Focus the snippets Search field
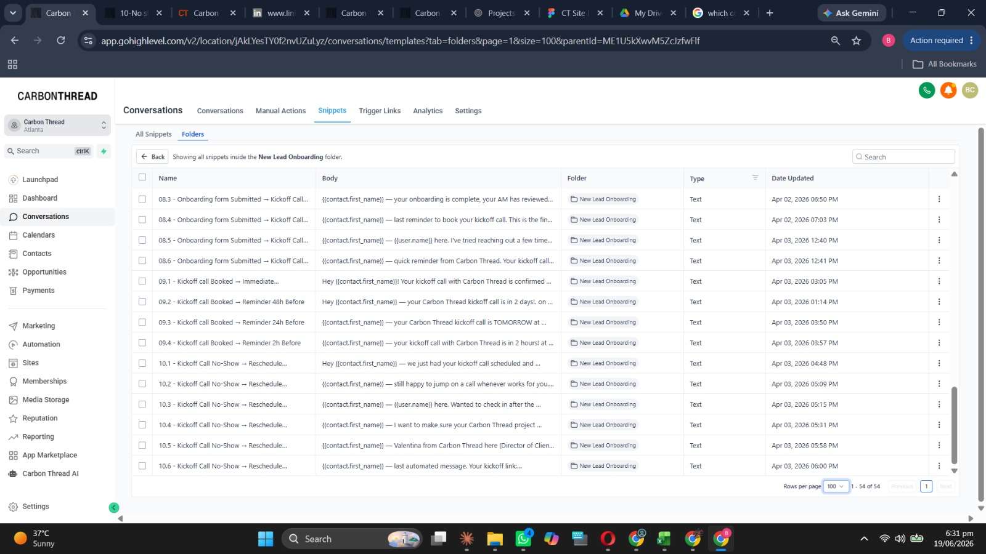The width and height of the screenshot is (986, 554). coord(903,157)
